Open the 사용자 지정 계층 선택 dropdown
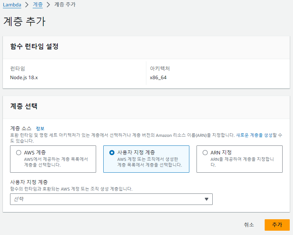 point(112,199)
